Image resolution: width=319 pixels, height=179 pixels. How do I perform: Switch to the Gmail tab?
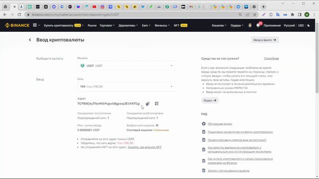pyautogui.click(x=191, y=6)
